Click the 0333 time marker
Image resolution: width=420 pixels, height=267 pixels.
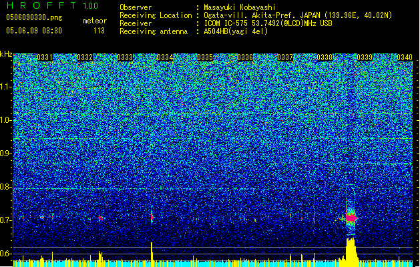pos(125,57)
